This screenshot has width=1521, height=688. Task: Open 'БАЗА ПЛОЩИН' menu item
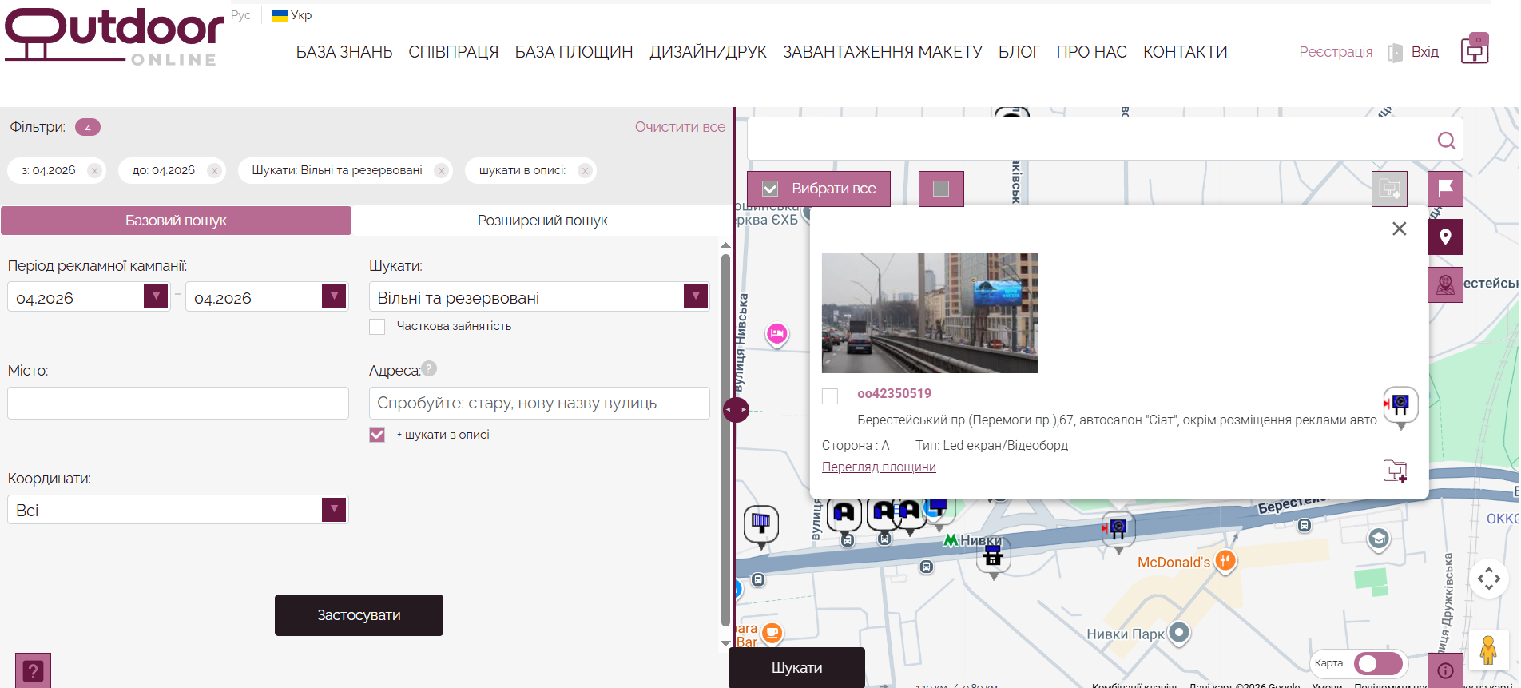click(574, 52)
